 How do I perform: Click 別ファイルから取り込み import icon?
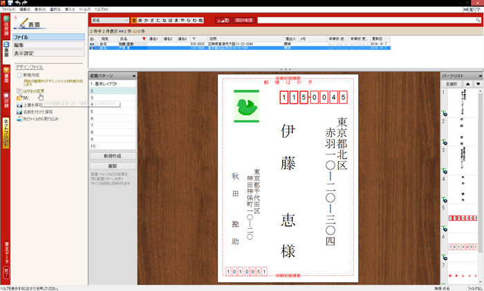point(19,119)
